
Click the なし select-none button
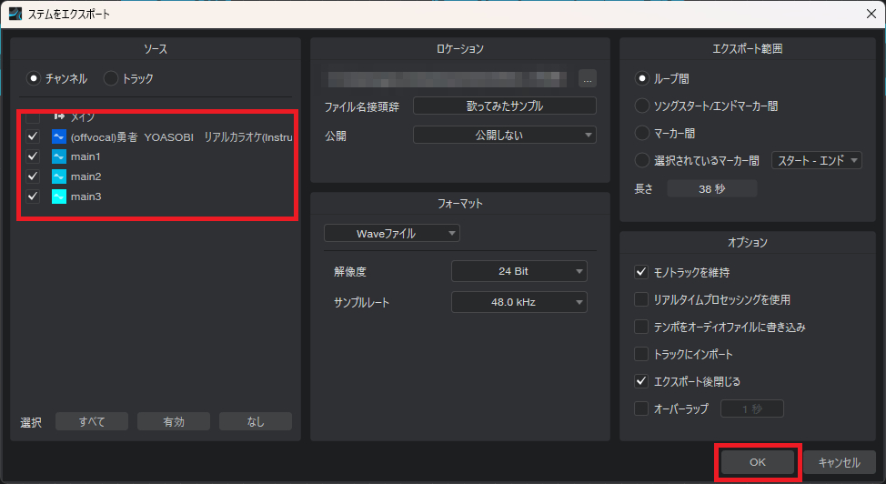pos(256,422)
